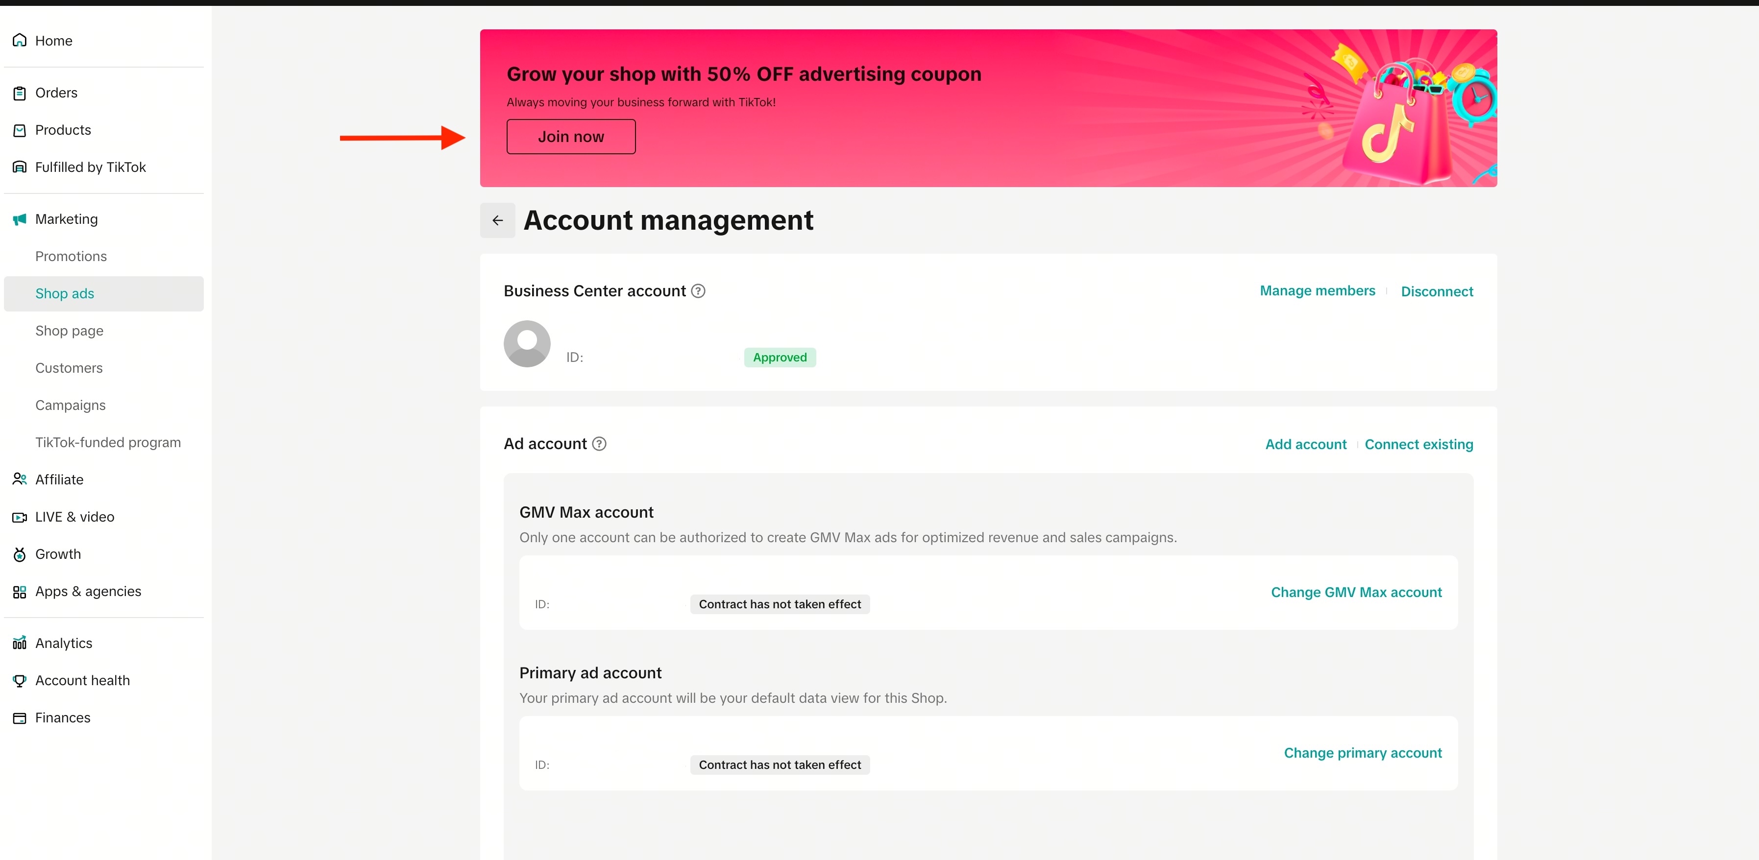Go back using the arrow button

coord(498,220)
